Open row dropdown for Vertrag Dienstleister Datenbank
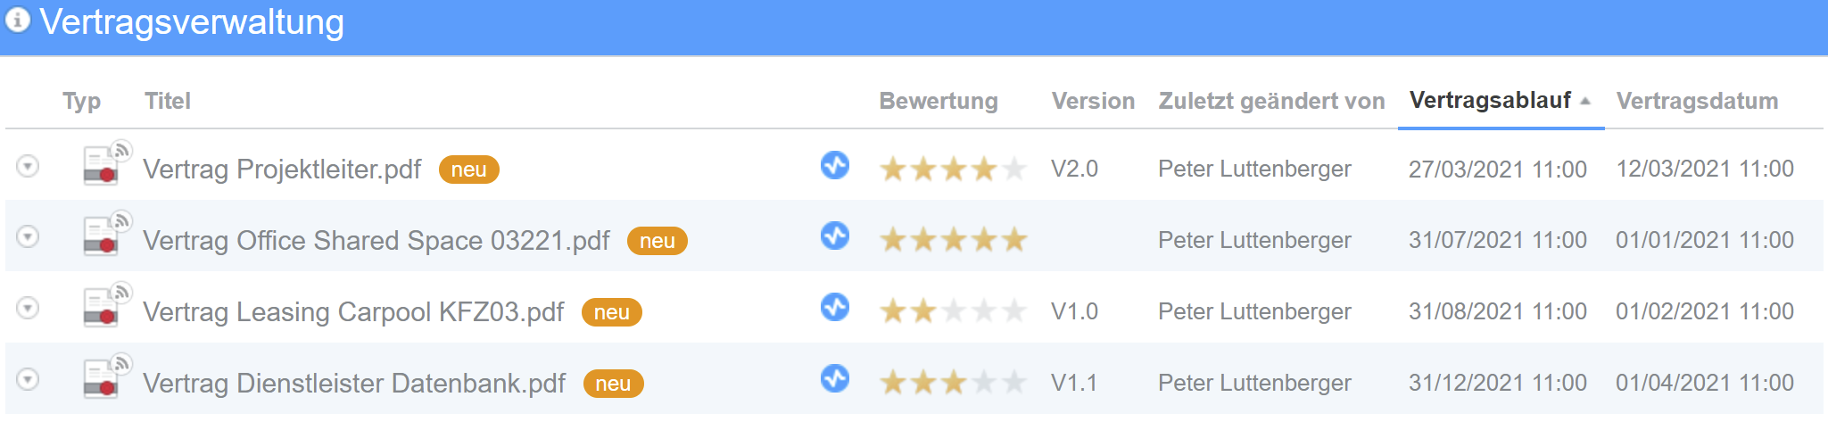Viewport: 1828px width, 430px height. click(29, 379)
